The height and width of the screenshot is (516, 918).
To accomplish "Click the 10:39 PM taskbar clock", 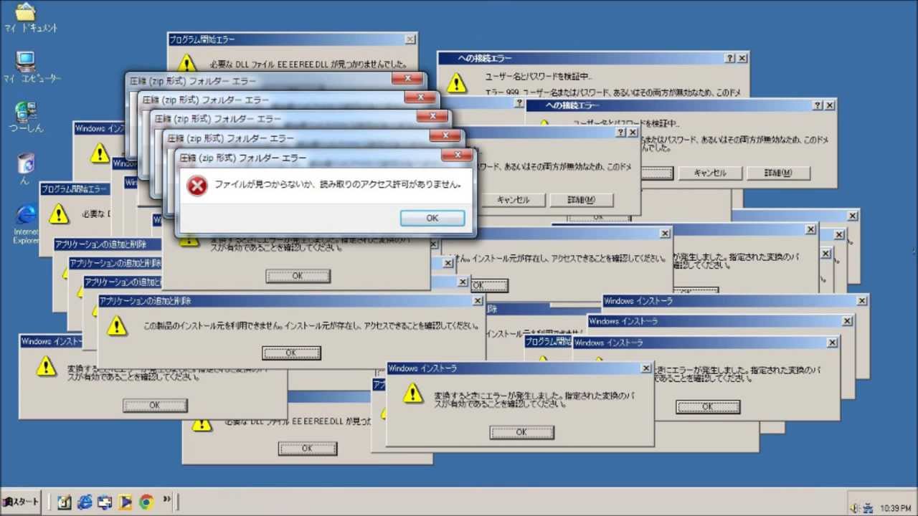I will point(895,508).
